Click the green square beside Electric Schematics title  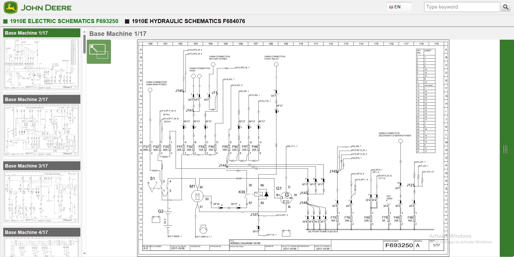pyautogui.click(x=5, y=21)
